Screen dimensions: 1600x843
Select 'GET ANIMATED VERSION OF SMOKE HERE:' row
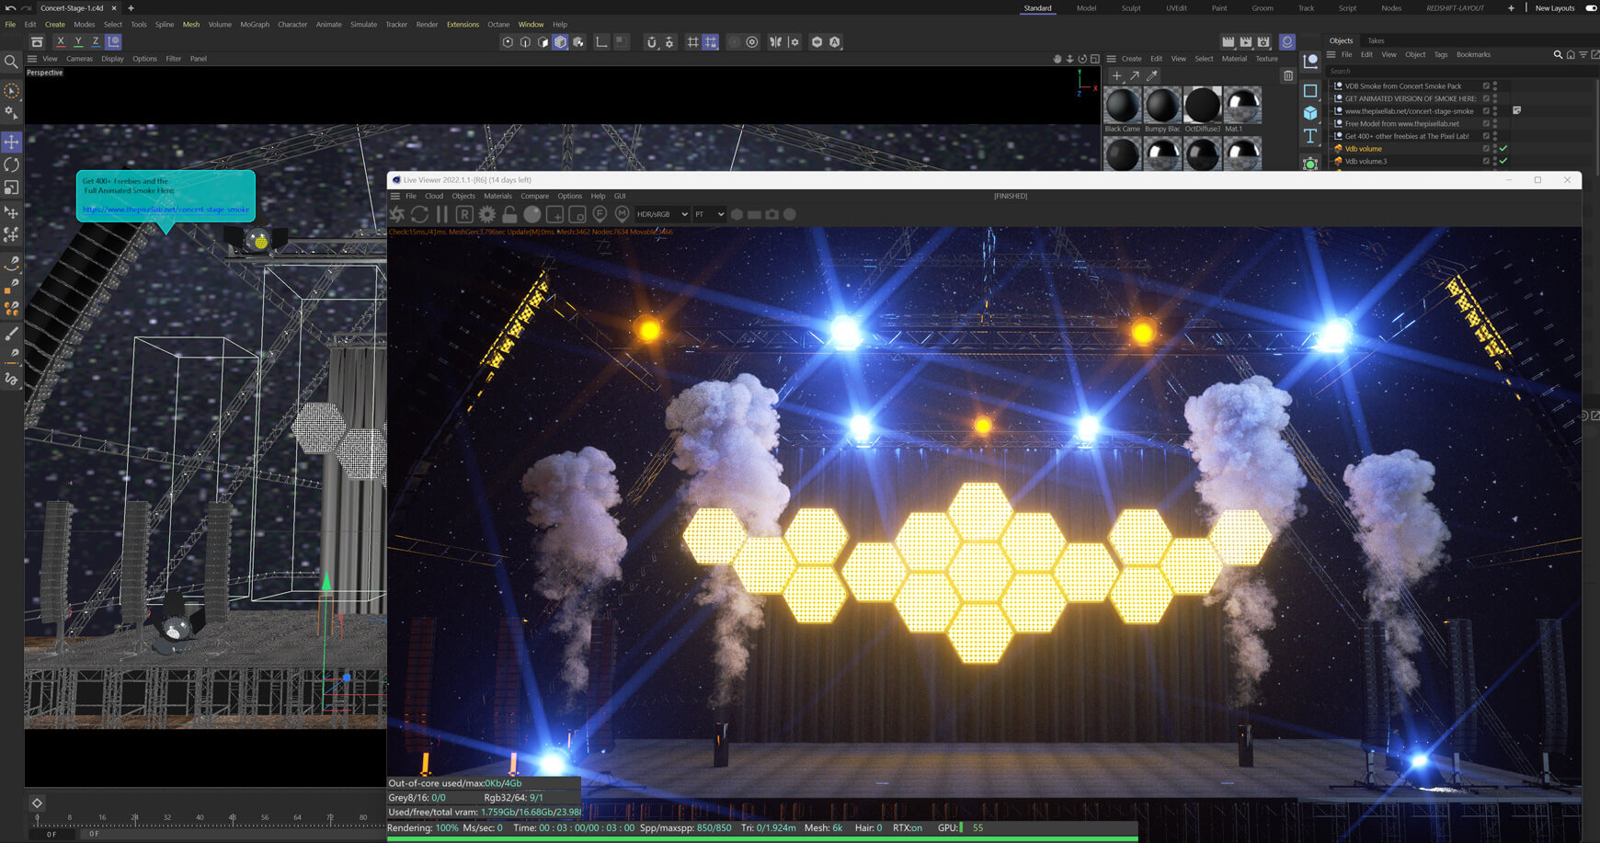1411,98
